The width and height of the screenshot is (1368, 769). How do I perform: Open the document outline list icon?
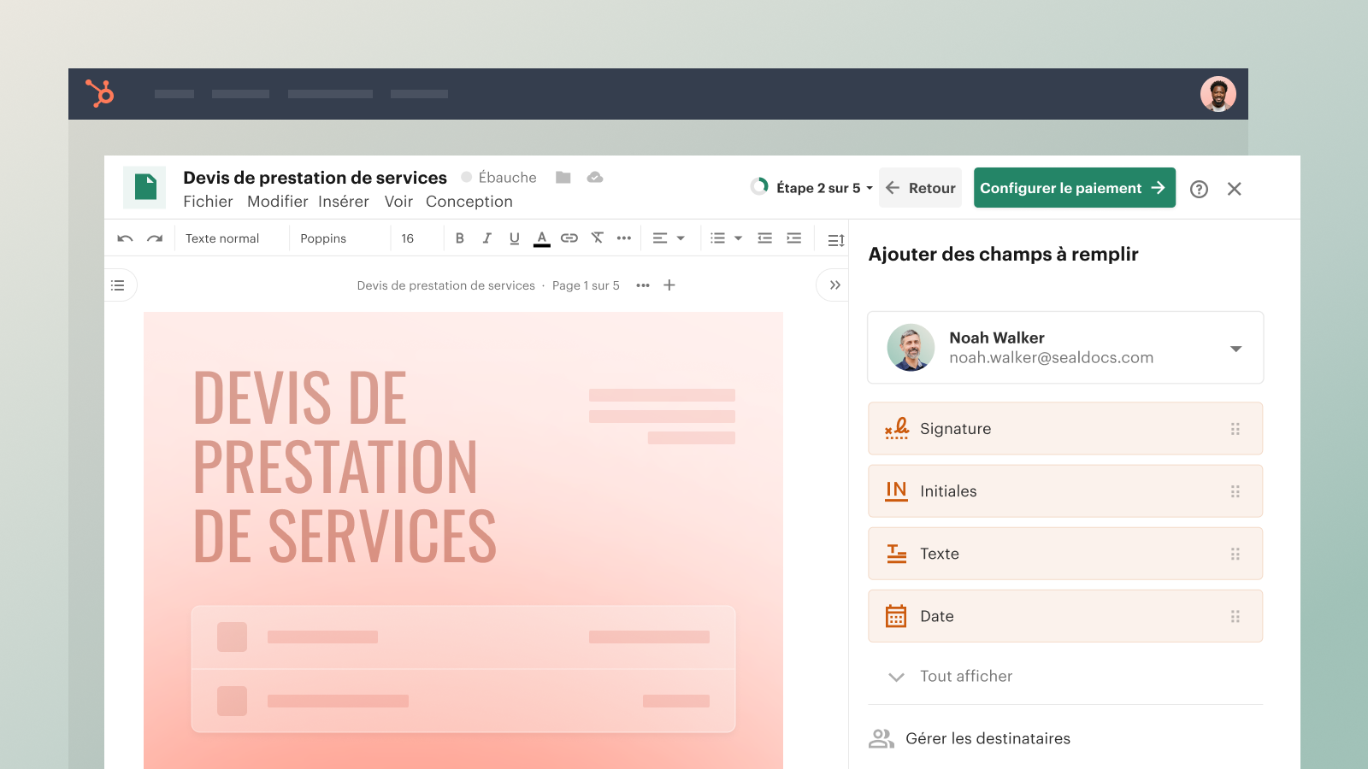point(118,285)
